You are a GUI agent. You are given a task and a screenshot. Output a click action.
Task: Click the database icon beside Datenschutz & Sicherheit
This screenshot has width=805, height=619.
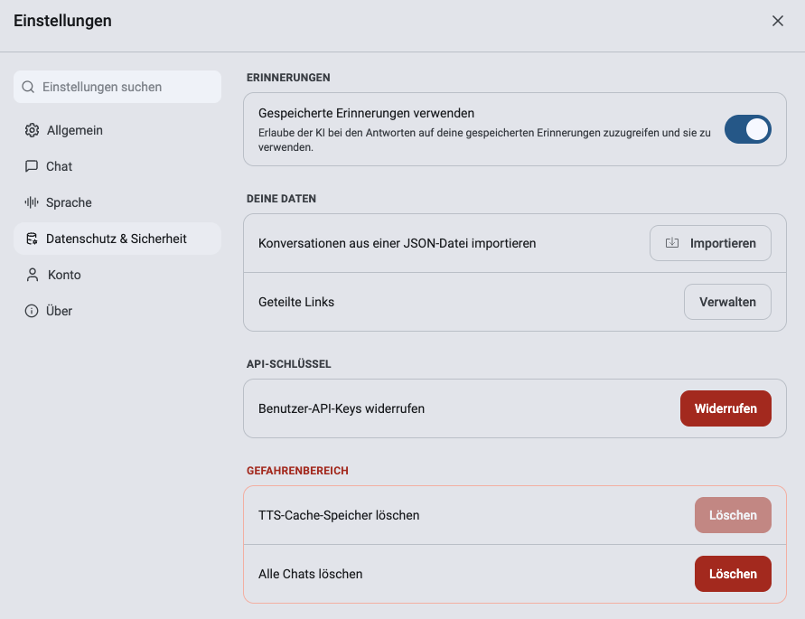pyautogui.click(x=32, y=239)
